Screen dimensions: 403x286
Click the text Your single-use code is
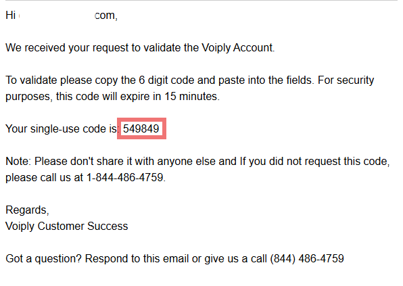click(61, 128)
